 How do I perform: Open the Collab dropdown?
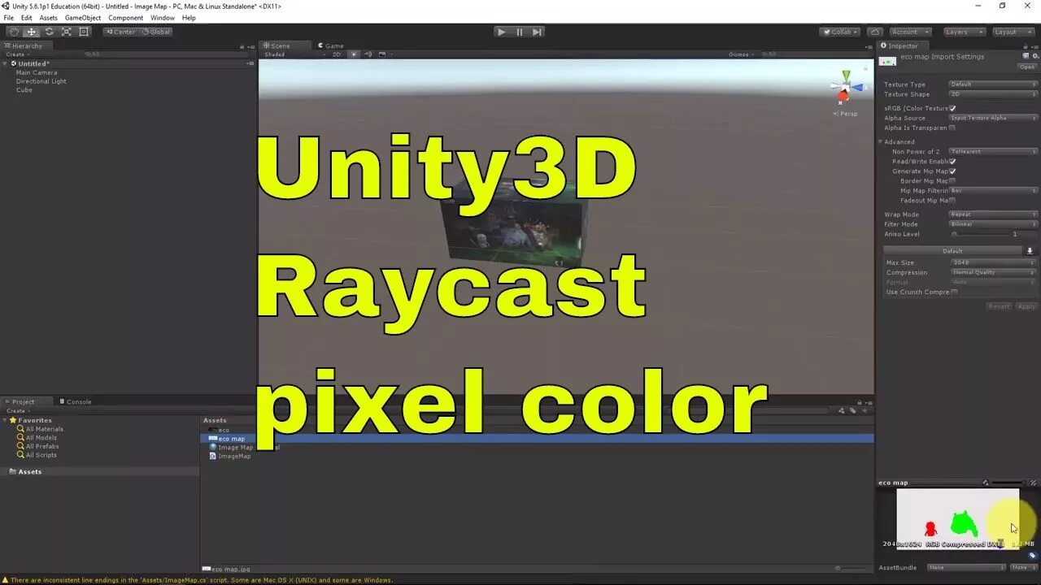(x=840, y=32)
